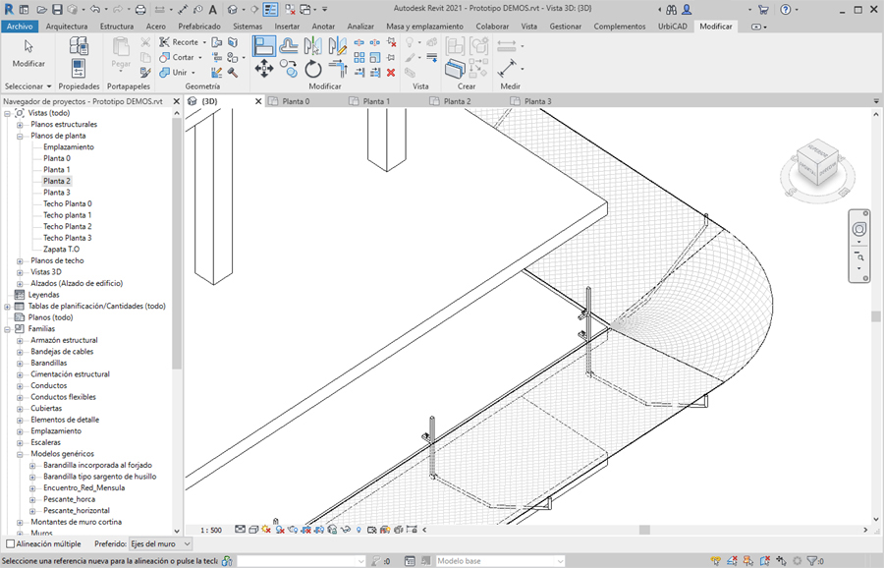
Task: Select Techo Planta 0 in project browser
Action: [x=67, y=203]
